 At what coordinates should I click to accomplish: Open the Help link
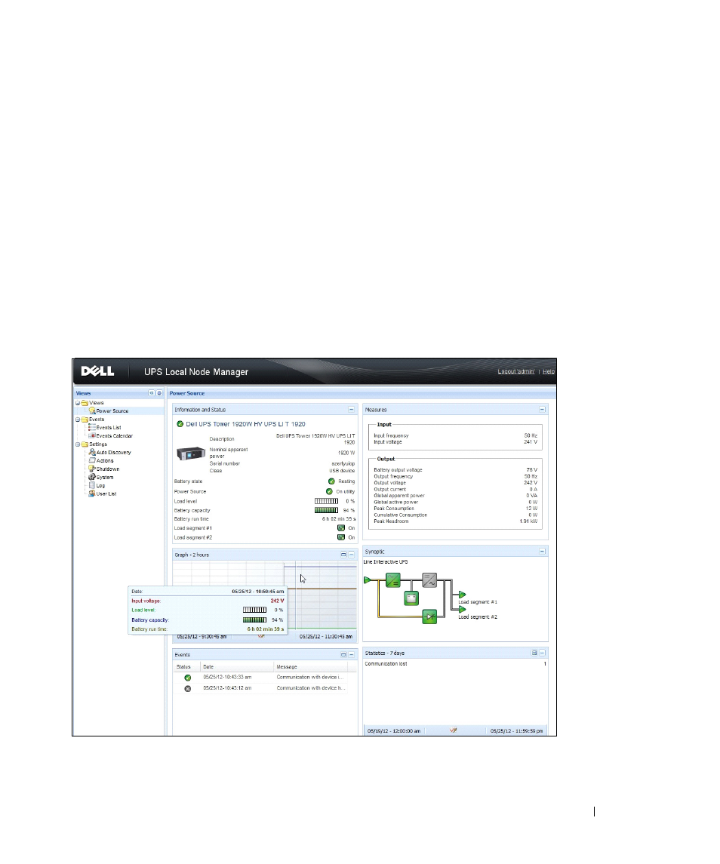(549, 371)
